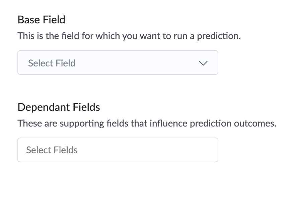
Task: Open the Base Field dropdown
Action: (118, 63)
